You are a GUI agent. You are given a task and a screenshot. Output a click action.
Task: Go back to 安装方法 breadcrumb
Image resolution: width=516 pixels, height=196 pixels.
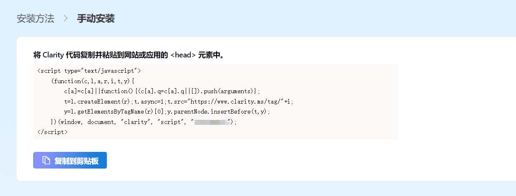(35, 19)
